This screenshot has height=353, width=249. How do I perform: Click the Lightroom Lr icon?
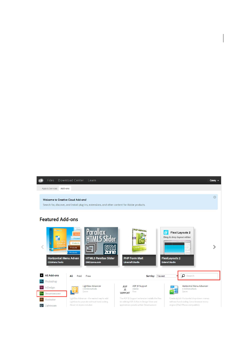41,305
